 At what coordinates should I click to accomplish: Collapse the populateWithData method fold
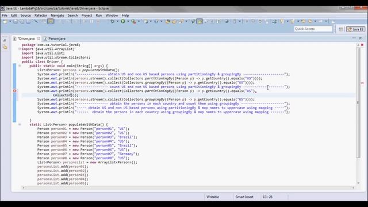pos(20,124)
